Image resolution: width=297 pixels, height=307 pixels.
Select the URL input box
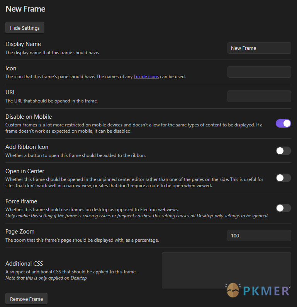259,96
